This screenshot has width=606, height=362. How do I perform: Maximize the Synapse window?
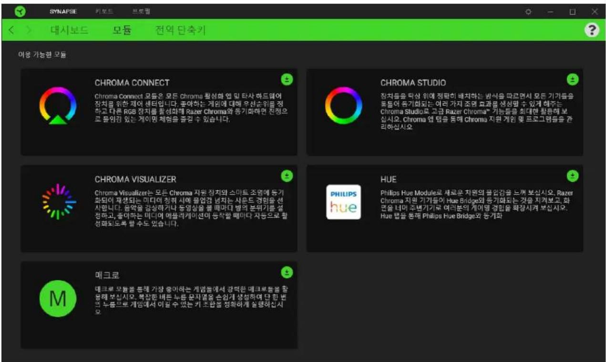[572, 12]
